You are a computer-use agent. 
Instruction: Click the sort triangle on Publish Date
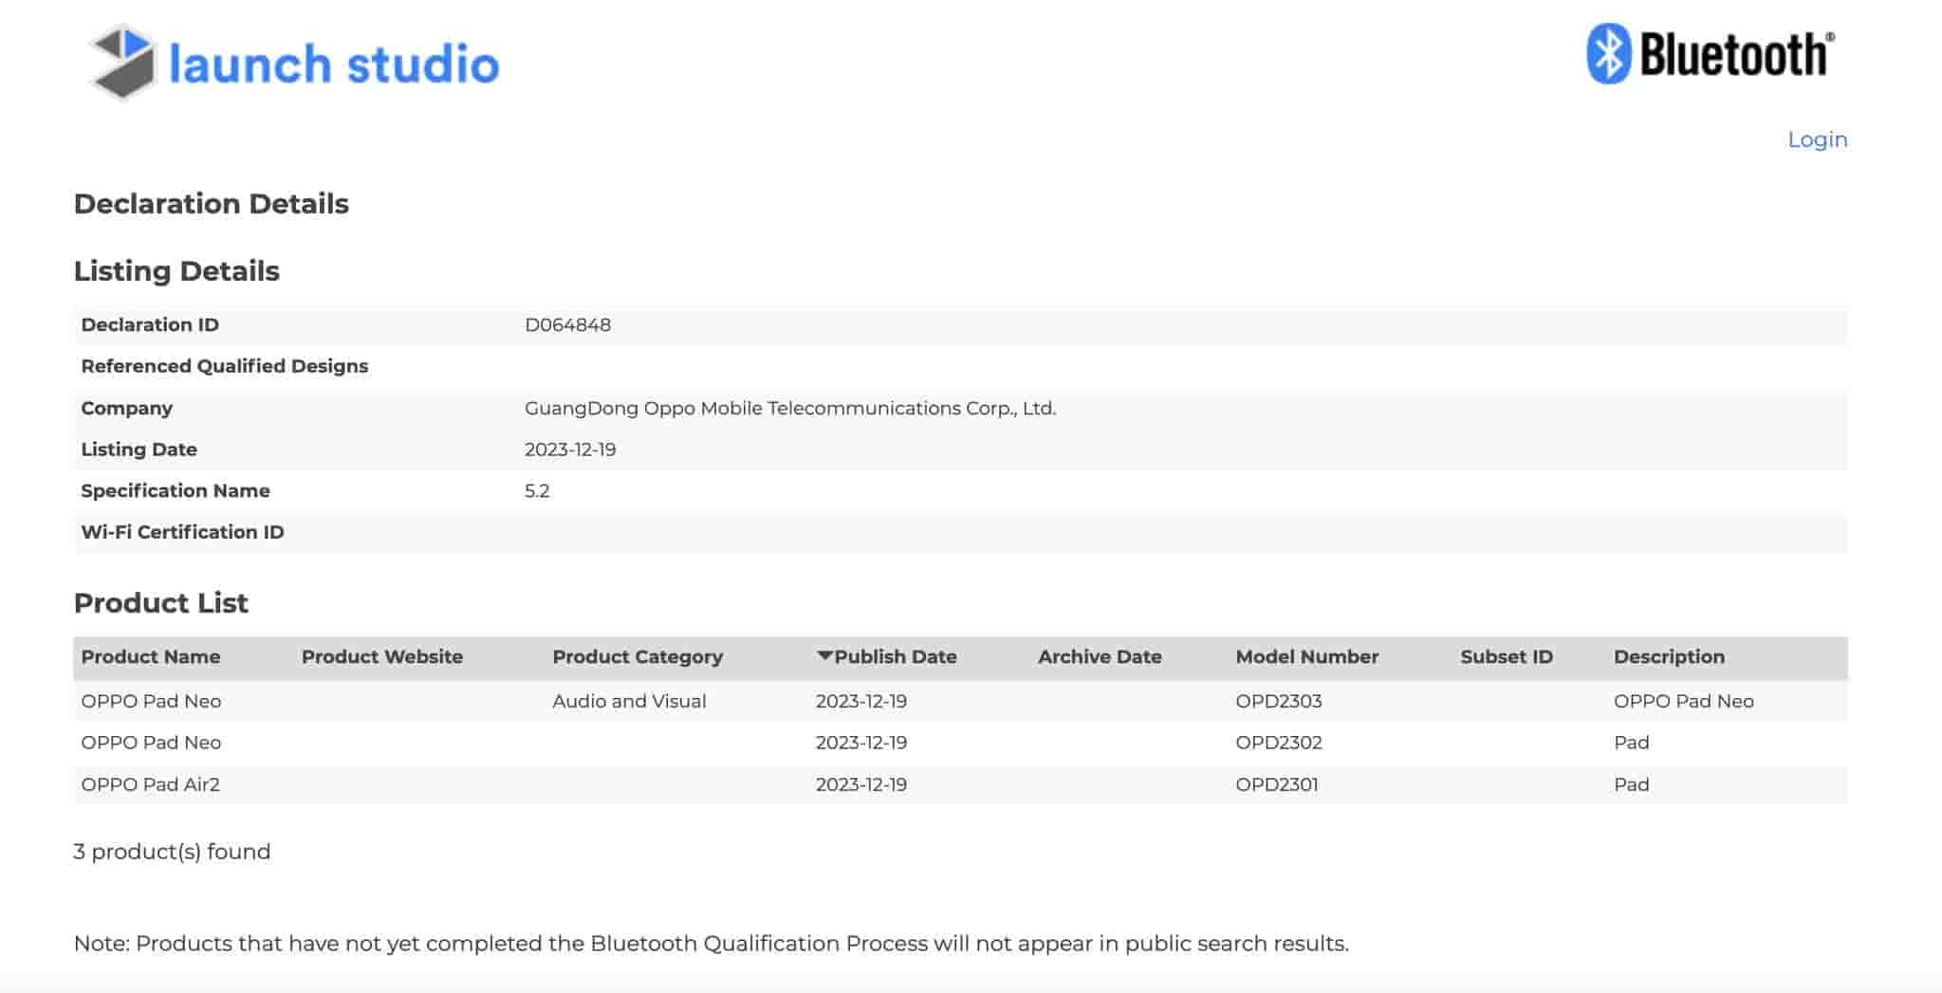click(x=824, y=655)
